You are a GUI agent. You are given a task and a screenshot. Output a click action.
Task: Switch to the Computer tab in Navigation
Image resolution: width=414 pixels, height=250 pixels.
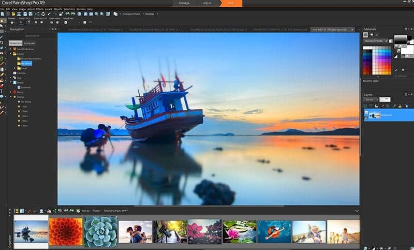coord(30,43)
